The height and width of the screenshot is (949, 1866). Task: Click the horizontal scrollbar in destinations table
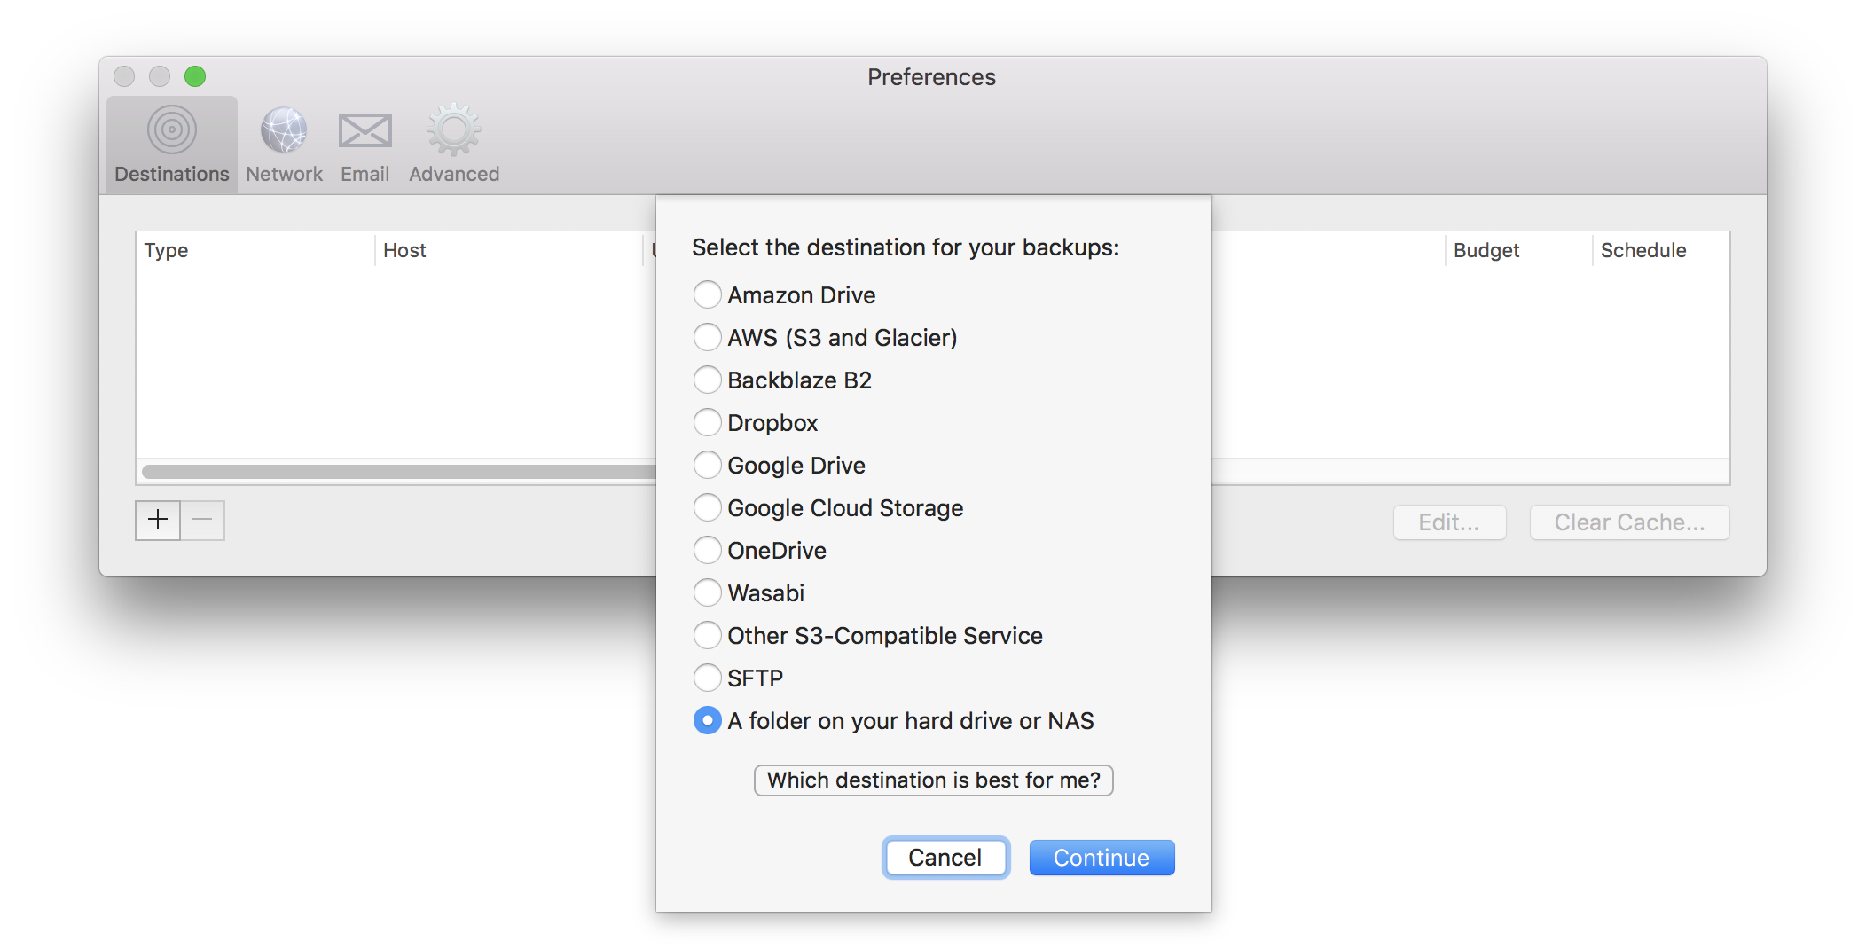coord(399,472)
